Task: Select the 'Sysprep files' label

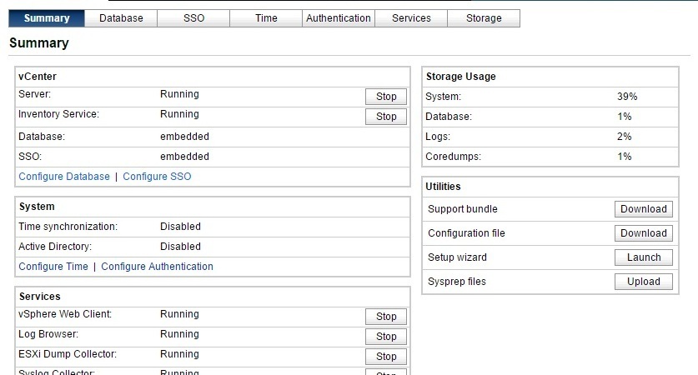Action: 457,282
